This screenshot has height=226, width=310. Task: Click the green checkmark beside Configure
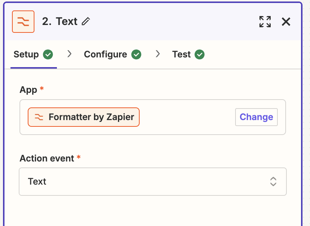click(136, 54)
